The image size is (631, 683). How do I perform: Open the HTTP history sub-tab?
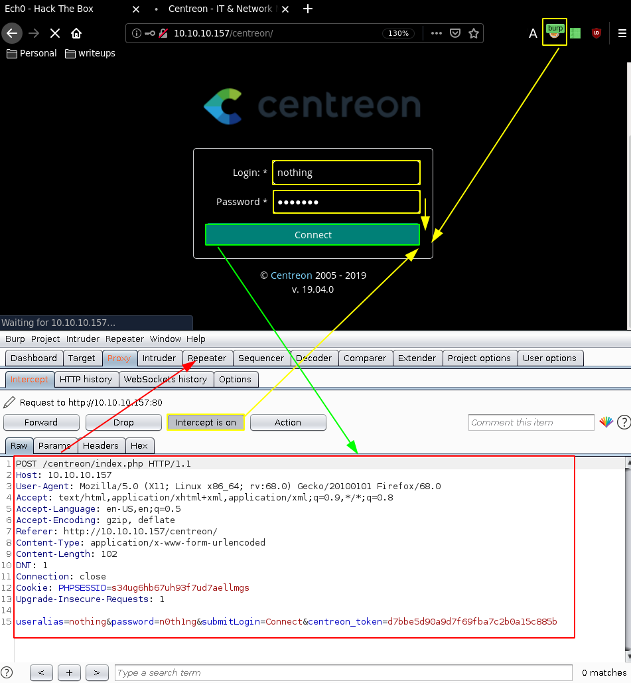coord(86,380)
